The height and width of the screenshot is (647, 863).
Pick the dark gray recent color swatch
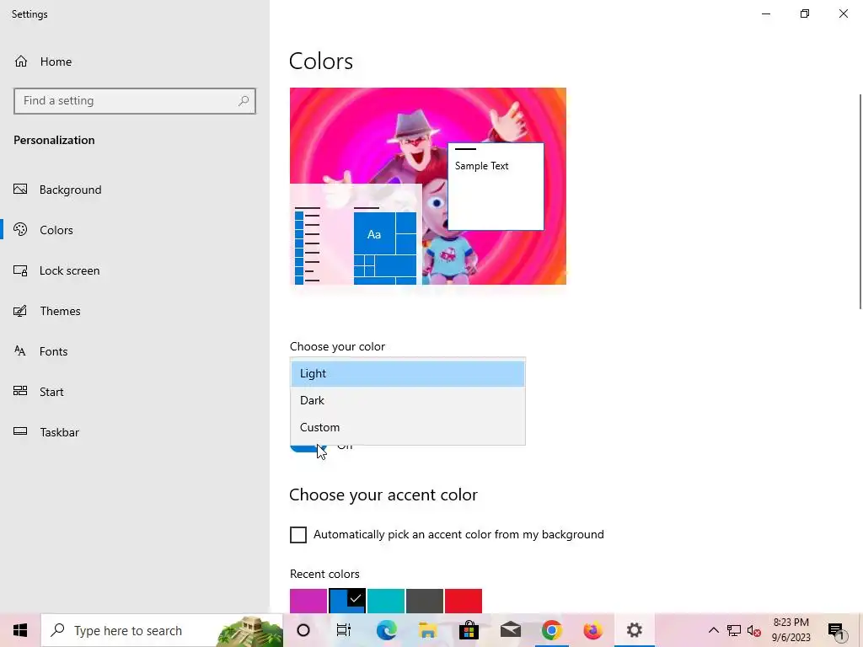point(425,601)
